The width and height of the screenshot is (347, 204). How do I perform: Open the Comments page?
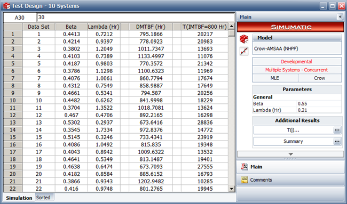pos(290,179)
